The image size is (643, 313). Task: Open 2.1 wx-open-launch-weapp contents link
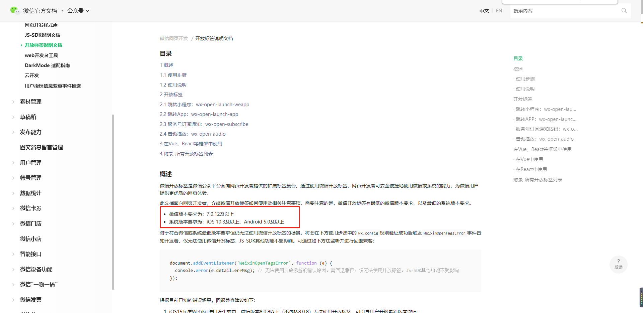(205, 105)
